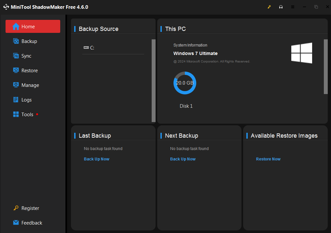Open support via headset icon
Screen dimensions: 331x233
pos(281,7)
